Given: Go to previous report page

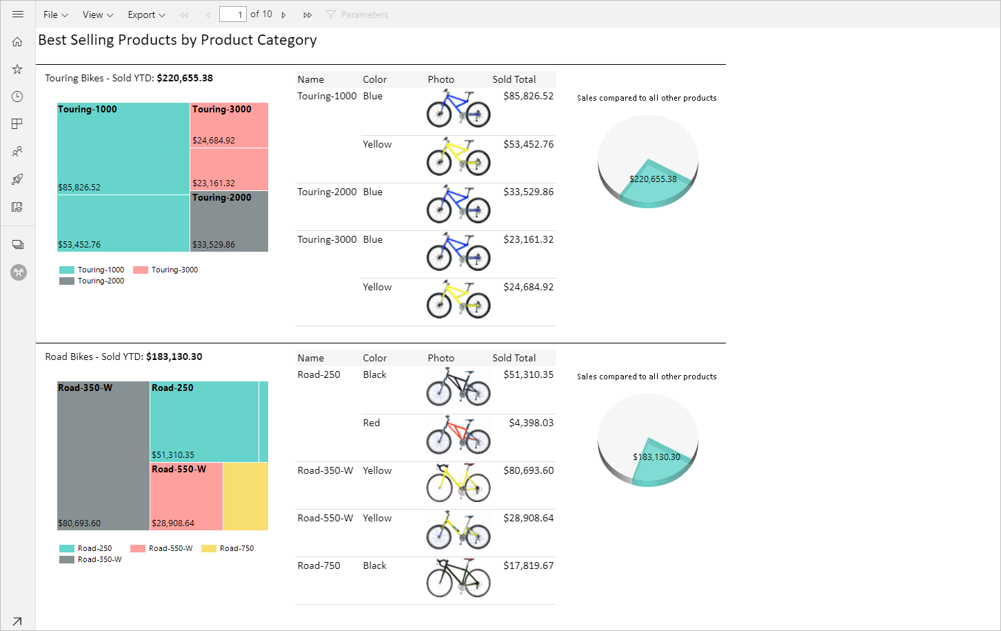Looking at the screenshot, I should tap(208, 14).
